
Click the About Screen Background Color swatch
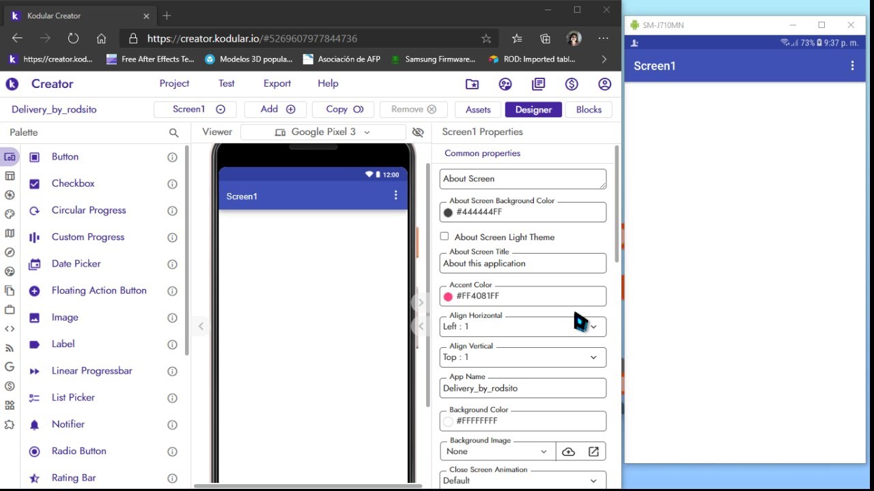(448, 212)
